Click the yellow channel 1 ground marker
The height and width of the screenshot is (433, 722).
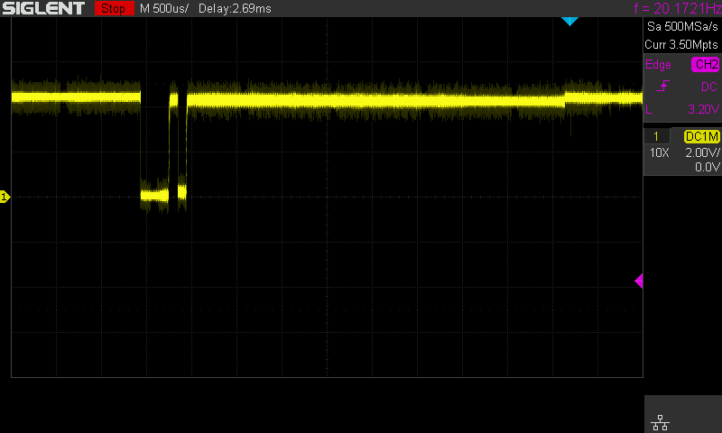[x=5, y=197]
